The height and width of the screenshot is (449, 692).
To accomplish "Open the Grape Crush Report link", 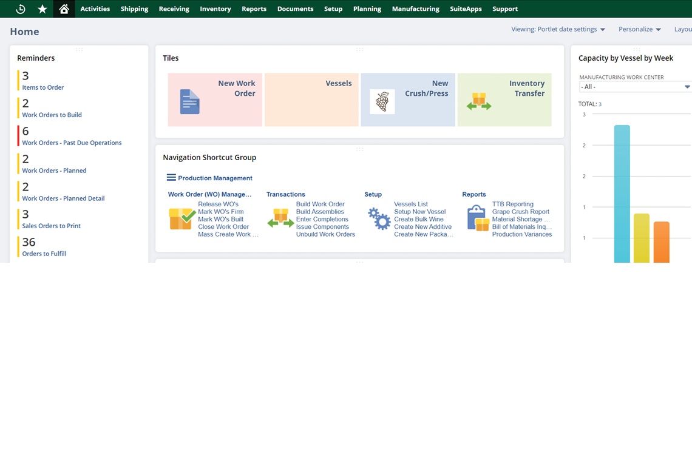I will click(520, 212).
